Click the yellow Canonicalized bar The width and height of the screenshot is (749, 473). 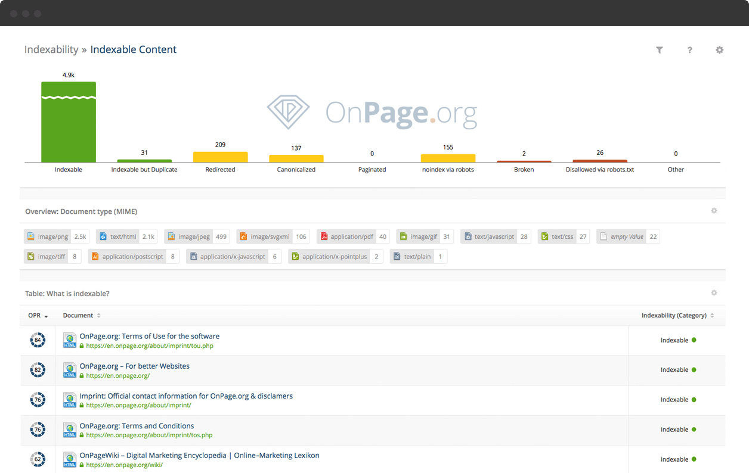pyautogui.click(x=296, y=158)
